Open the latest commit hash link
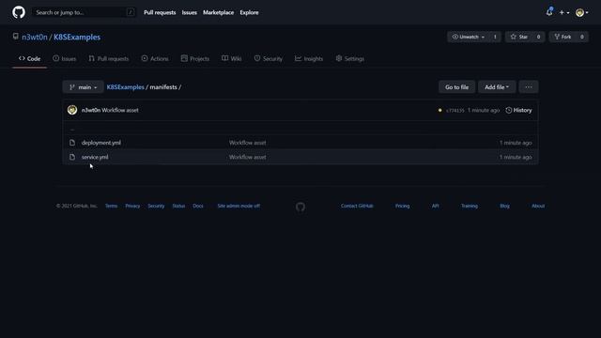Image resolution: width=601 pixels, height=338 pixels. (x=455, y=111)
